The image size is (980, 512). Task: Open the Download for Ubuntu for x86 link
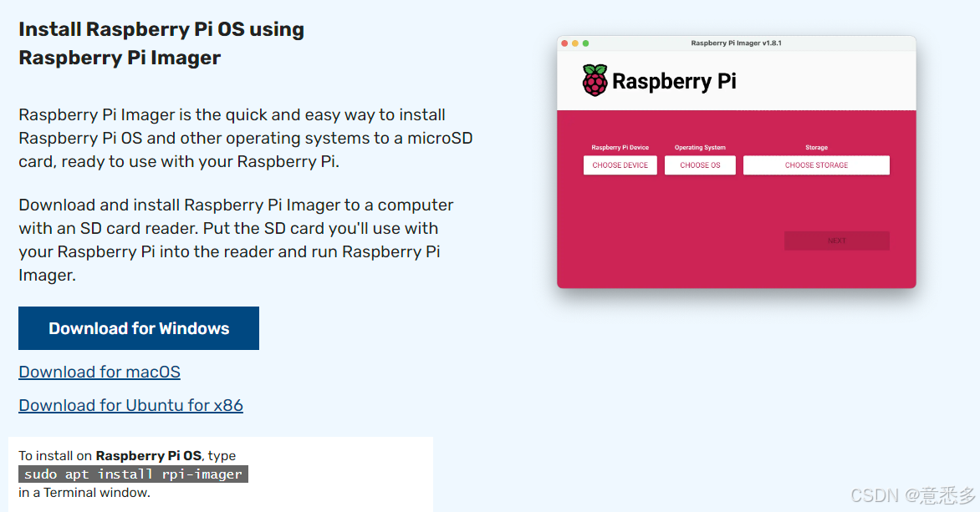click(x=130, y=406)
